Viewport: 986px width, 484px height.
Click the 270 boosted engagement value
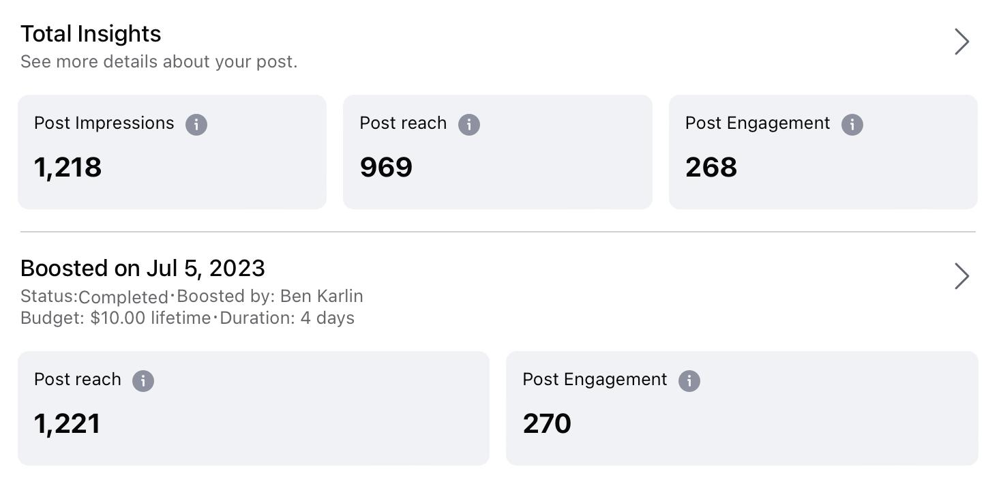(547, 424)
